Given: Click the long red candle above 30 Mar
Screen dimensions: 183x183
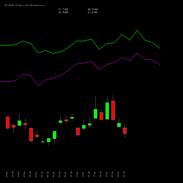Looking at the screenshot, I should (x=31, y=134).
